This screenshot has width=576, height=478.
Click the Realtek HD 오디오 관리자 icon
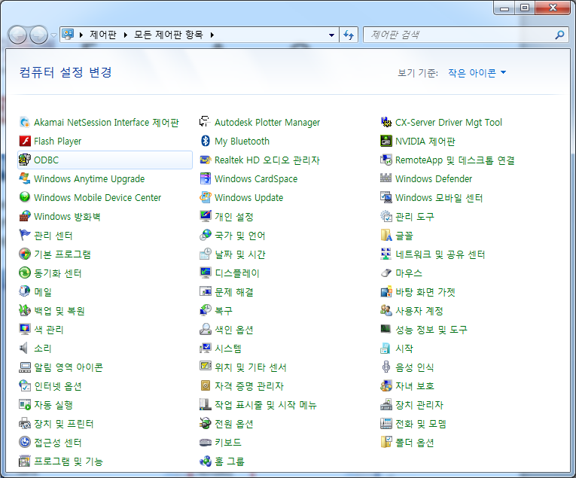pyautogui.click(x=206, y=160)
